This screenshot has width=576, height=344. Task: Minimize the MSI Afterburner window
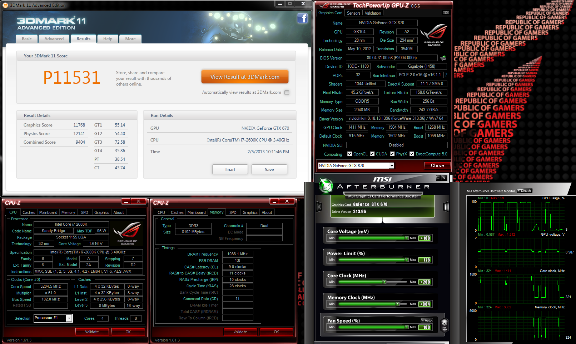point(438,178)
